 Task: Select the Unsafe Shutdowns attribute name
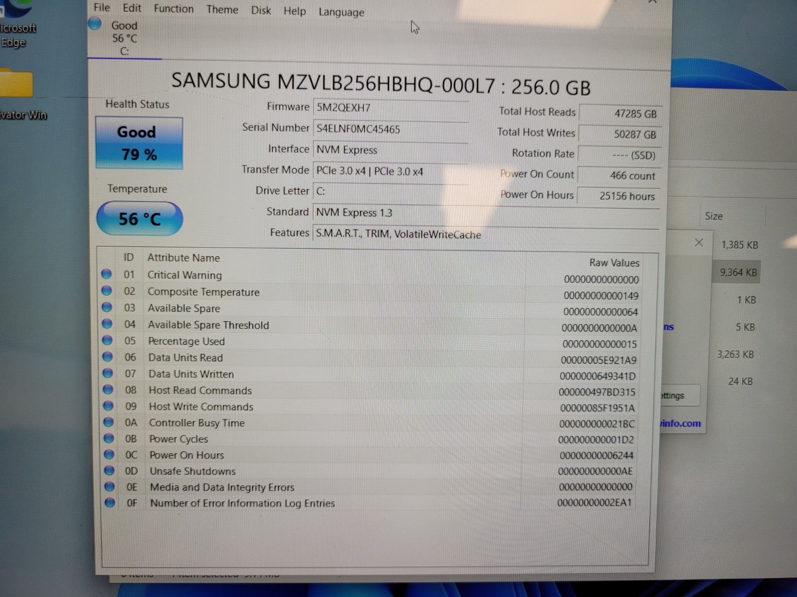(x=192, y=471)
